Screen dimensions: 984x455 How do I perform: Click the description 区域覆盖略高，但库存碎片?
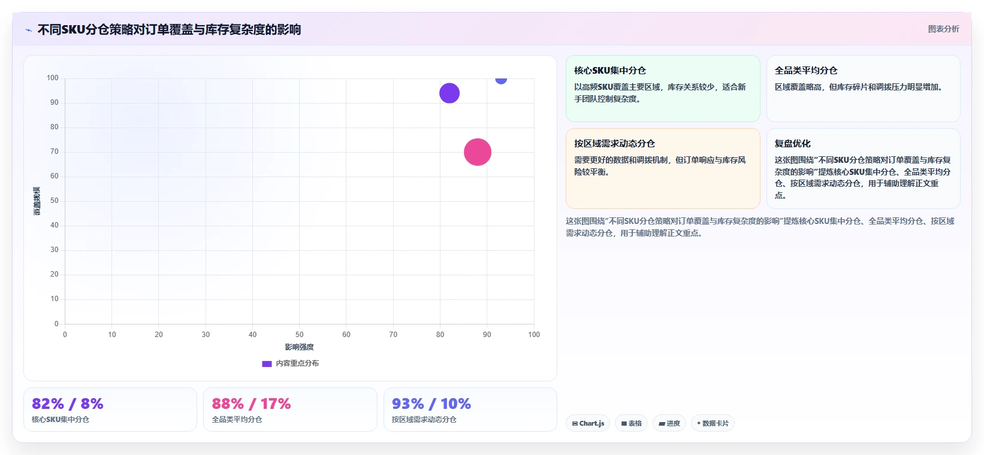click(859, 87)
